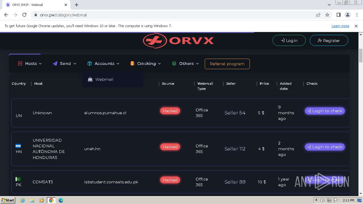Click the domain isbstudent.comsats.edu.pk
The width and height of the screenshot is (363, 204).
[x=111, y=182]
